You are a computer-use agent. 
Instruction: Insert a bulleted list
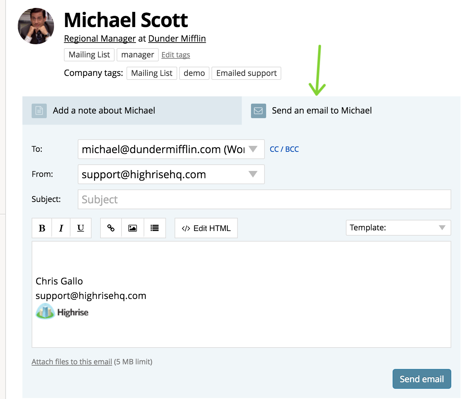[x=155, y=228]
